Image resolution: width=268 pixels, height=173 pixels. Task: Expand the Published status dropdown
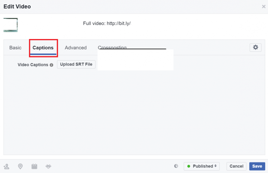[x=202, y=166]
